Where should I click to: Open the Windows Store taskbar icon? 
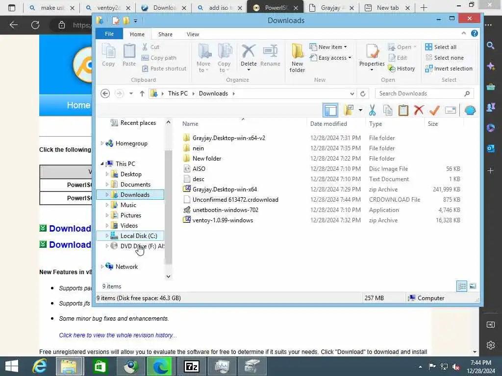(x=100, y=366)
